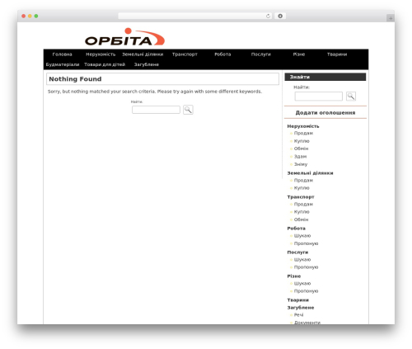Viewport: 412px width, 349px height.
Task: Open sidebar Робота category heading
Action: pos(296,229)
